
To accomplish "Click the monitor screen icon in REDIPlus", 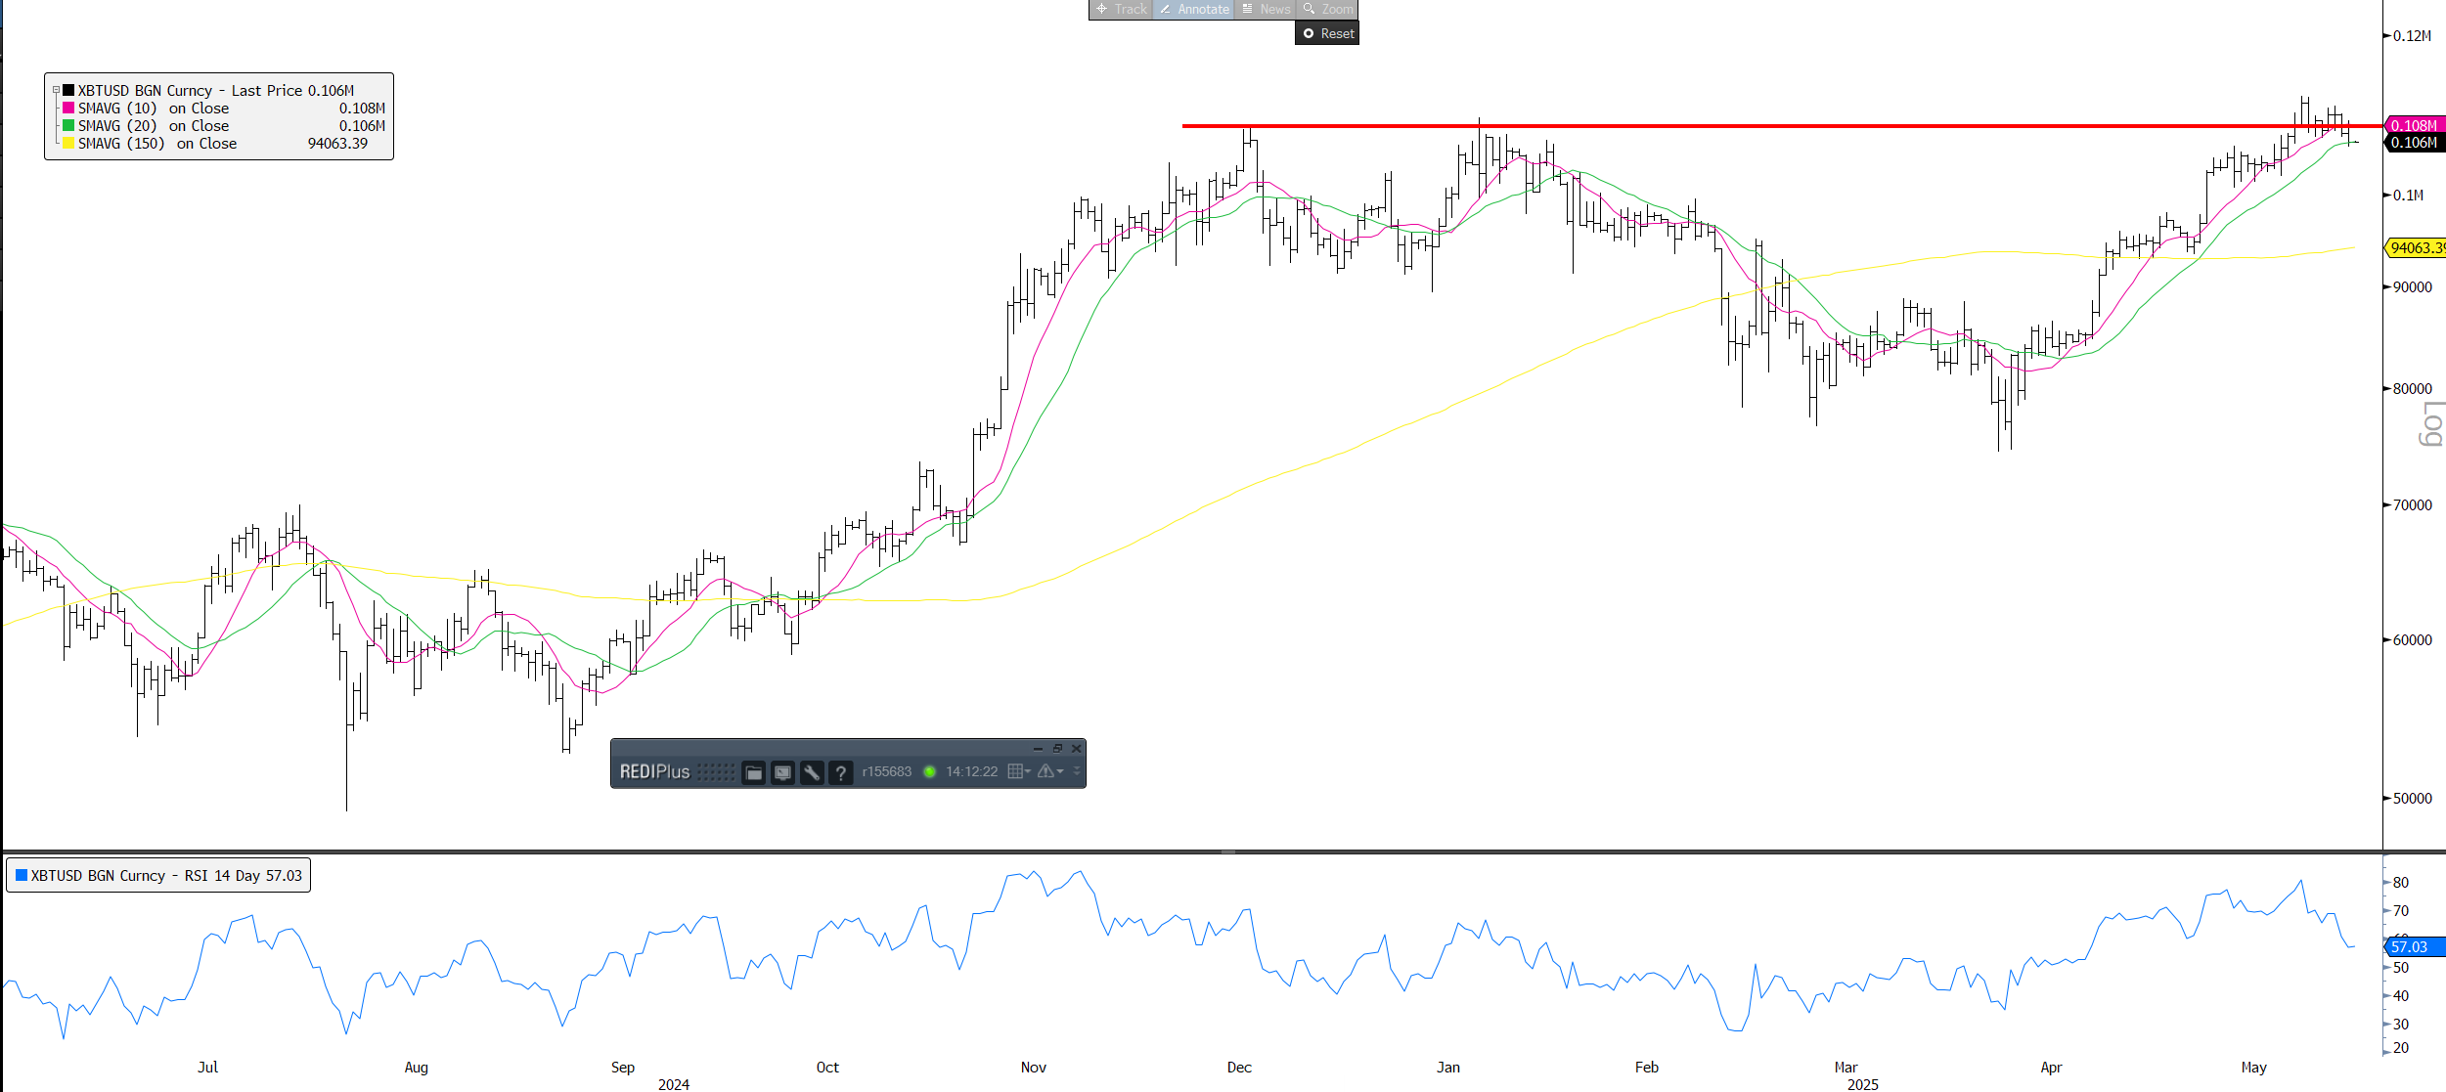I will click(782, 772).
